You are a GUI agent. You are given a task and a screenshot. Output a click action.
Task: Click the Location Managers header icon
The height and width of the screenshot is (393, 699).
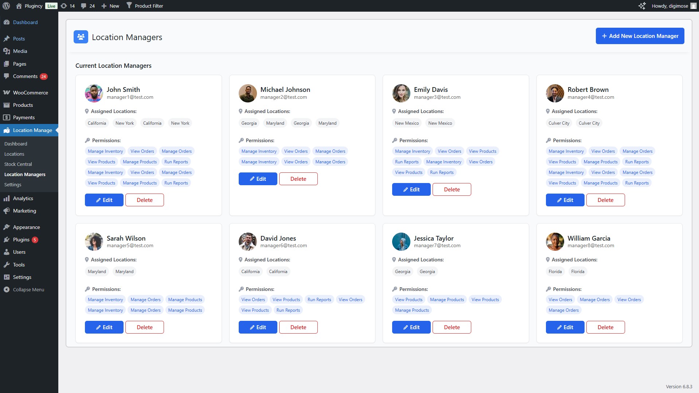(x=81, y=36)
